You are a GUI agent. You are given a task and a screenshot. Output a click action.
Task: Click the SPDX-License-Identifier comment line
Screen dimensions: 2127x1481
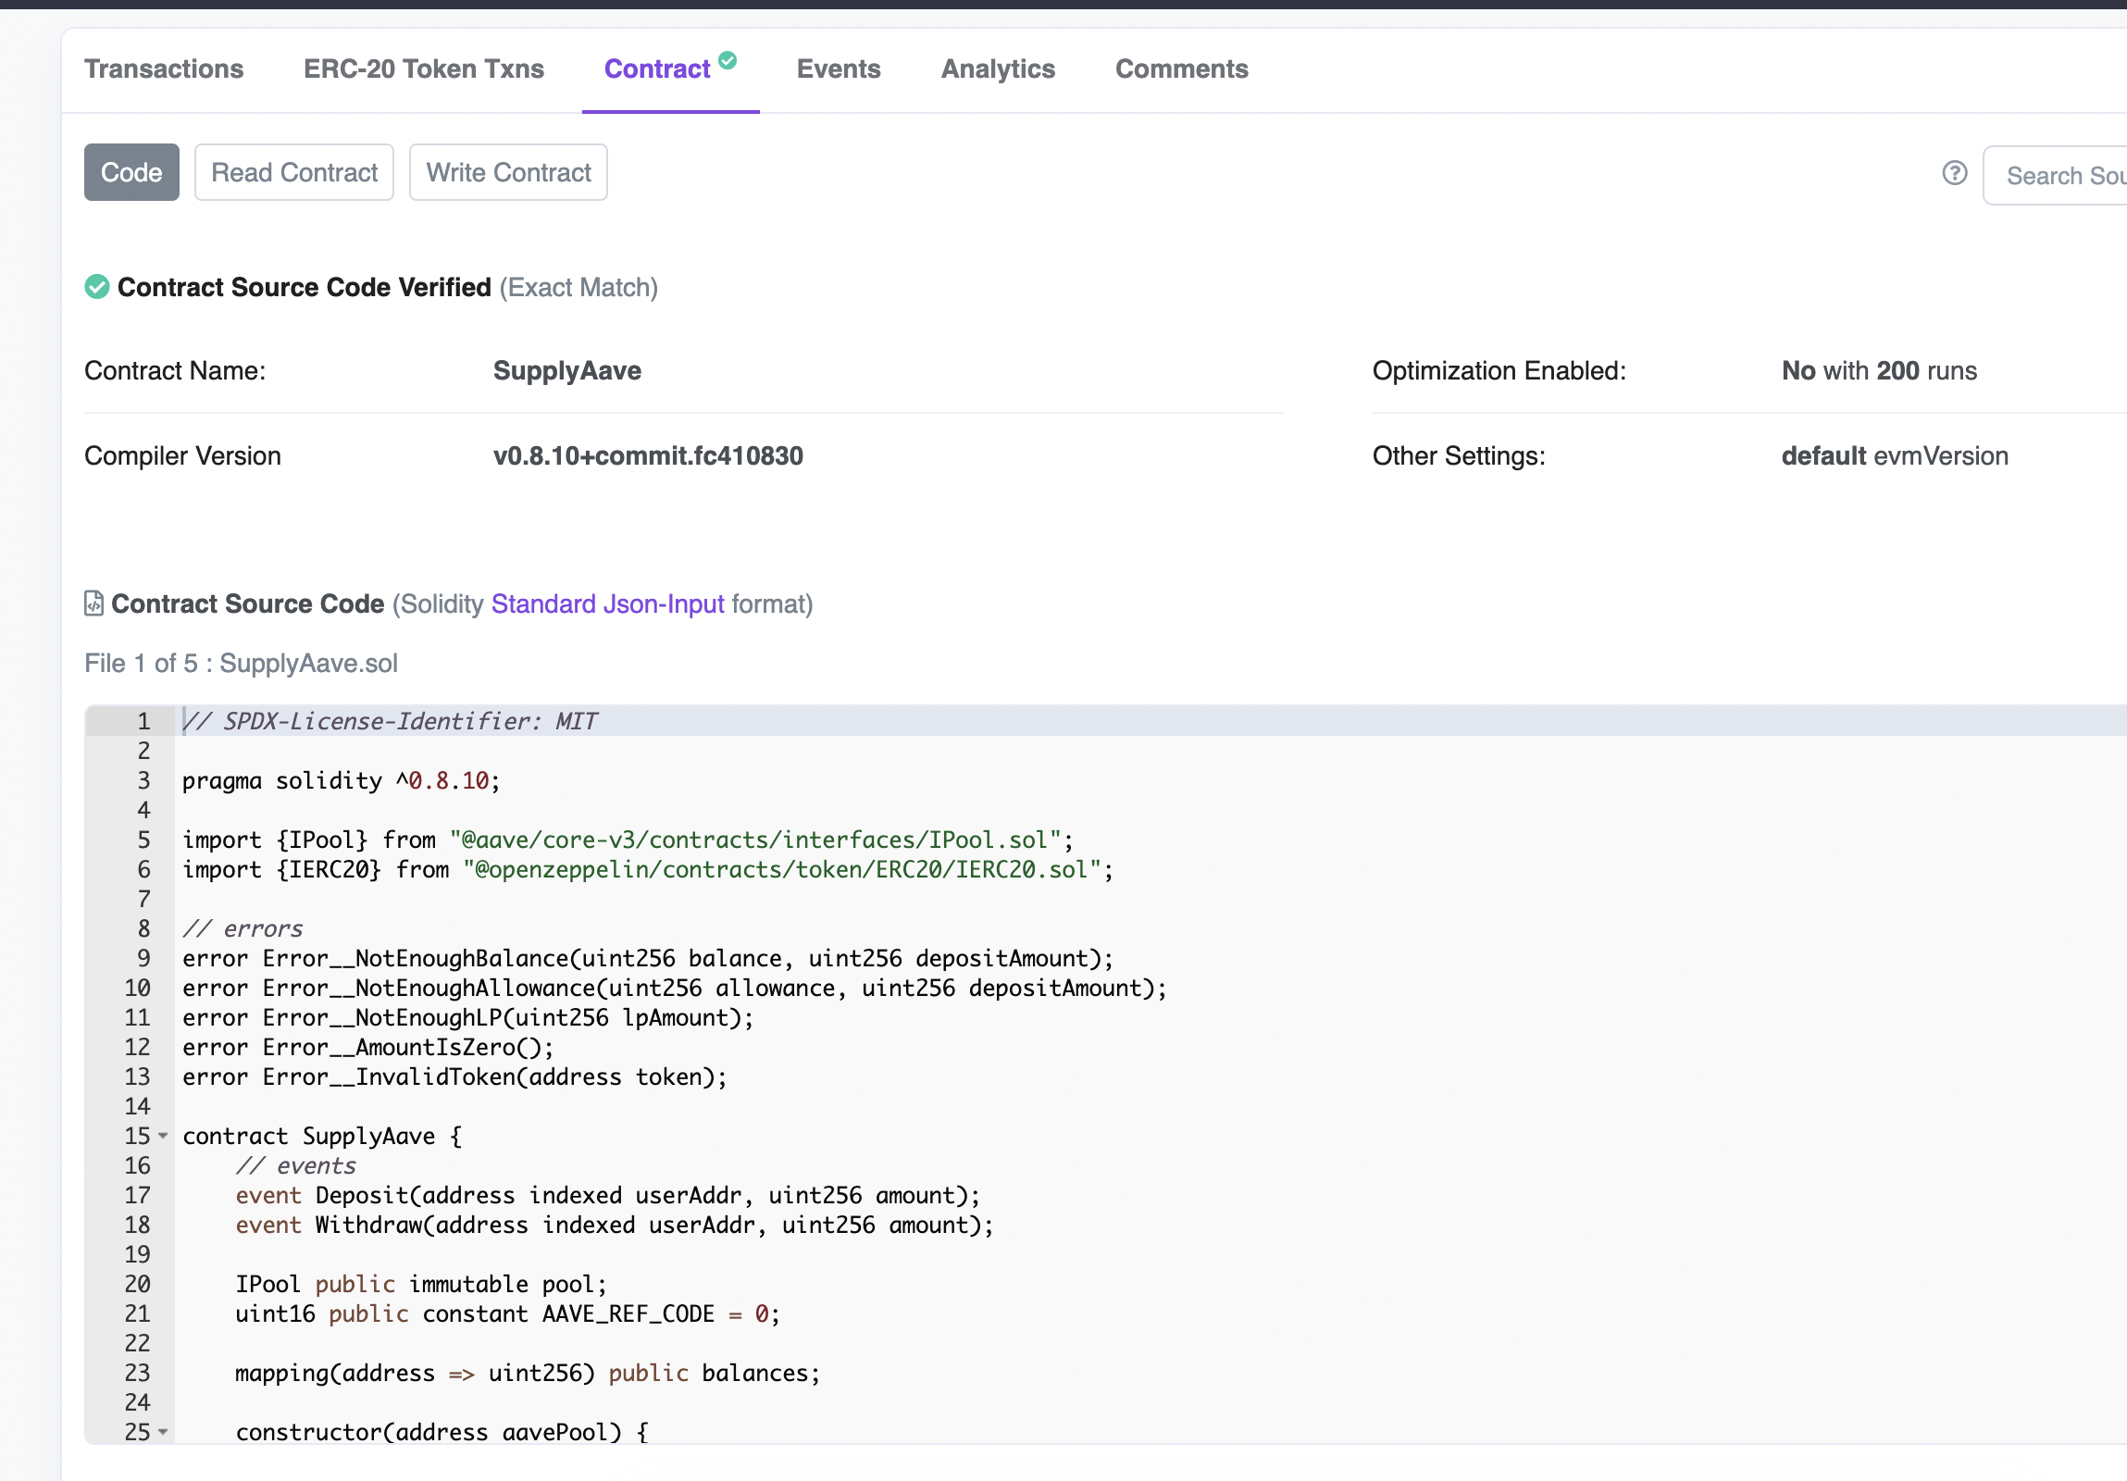tap(389, 721)
